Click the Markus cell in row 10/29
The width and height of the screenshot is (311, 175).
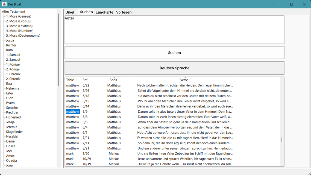point(114,159)
